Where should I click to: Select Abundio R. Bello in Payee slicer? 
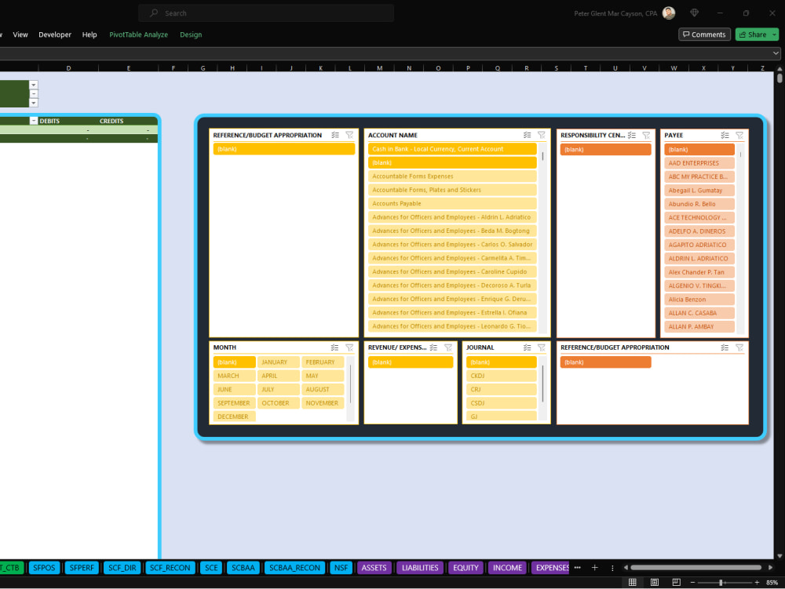click(x=699, y=204)
